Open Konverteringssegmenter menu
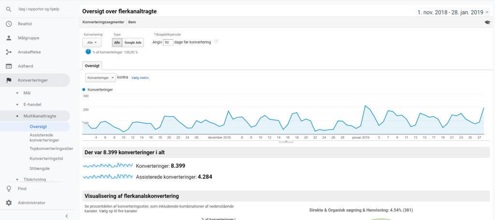The width and height of the screenshot is (495, 220). click(103, 22)
